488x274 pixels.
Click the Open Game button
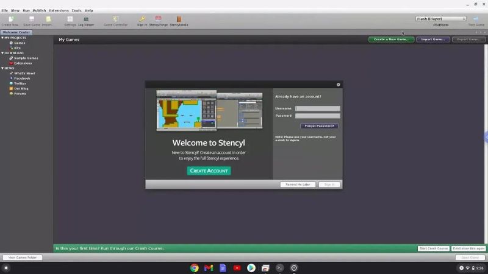[x=470, y=258]
